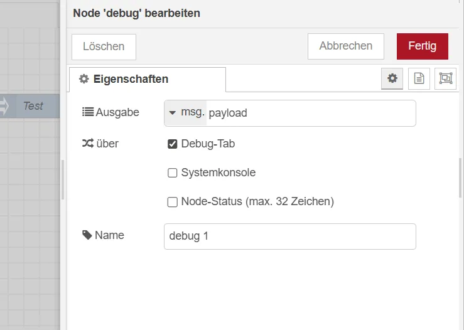Switch to the Eigenschaften tab
464x330 pixels.
147,80
